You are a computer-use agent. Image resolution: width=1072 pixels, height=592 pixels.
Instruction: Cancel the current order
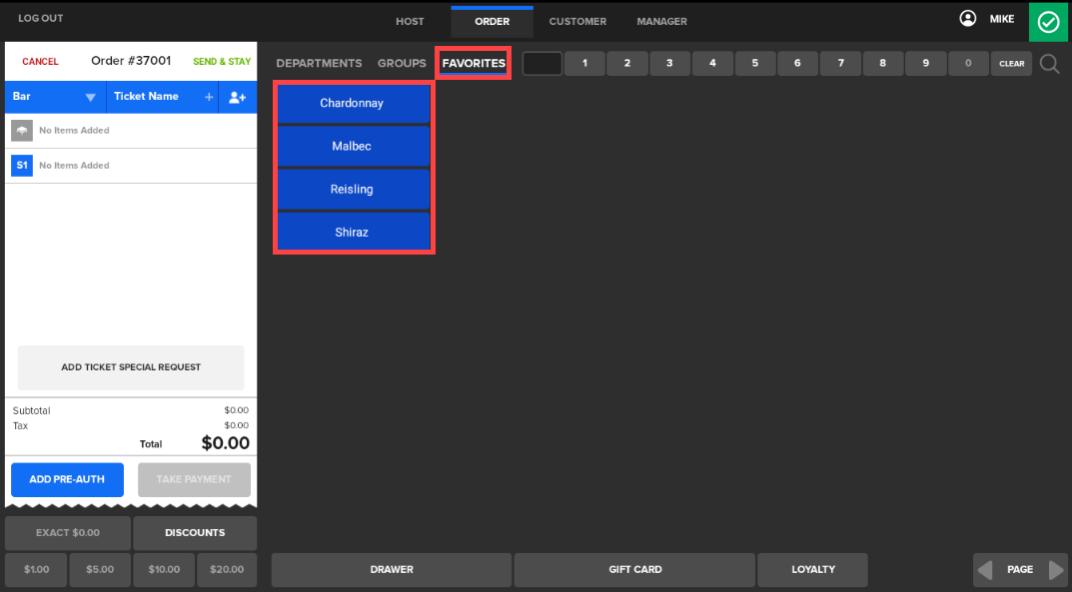pos(40,62)
